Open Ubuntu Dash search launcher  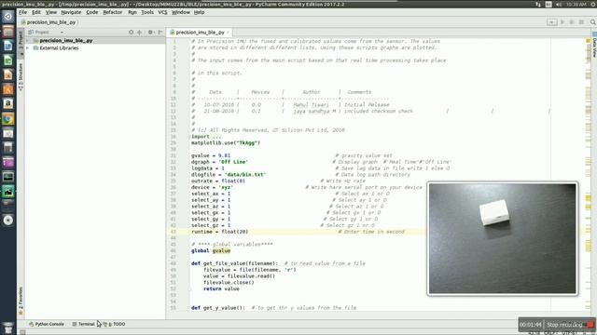[8, 17]
